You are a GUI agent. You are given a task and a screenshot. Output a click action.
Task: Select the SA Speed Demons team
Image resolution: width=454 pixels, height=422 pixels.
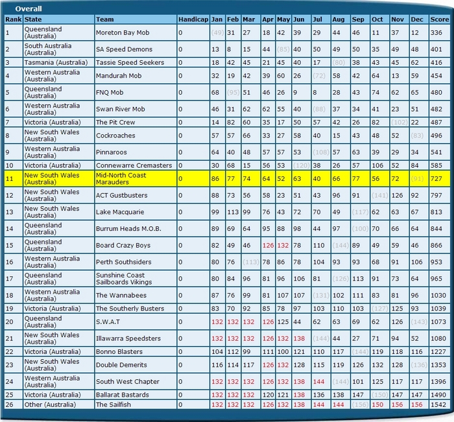[125, 49]
